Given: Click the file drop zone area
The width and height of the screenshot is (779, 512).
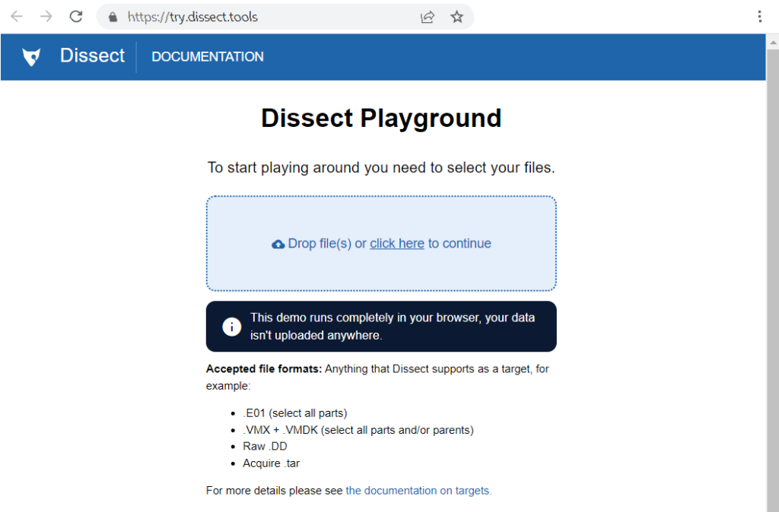Looking at the screenshot, I should pos(381,243).
